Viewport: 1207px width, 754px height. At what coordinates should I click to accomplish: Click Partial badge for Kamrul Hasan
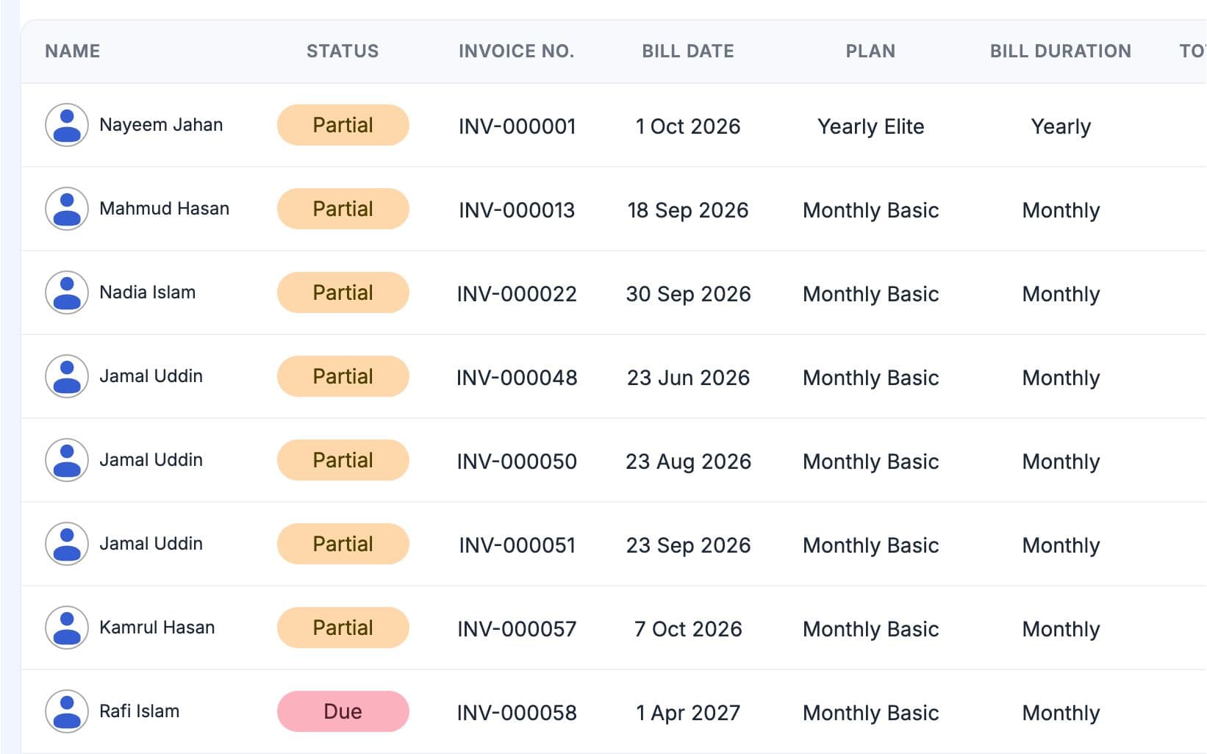click(343, 628)
